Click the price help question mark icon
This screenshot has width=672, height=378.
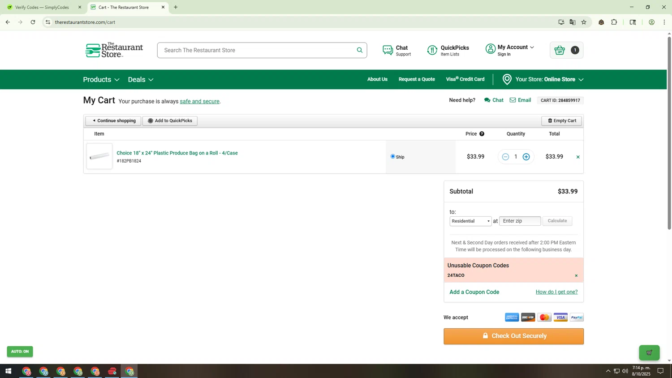click(x=482, y=134)
